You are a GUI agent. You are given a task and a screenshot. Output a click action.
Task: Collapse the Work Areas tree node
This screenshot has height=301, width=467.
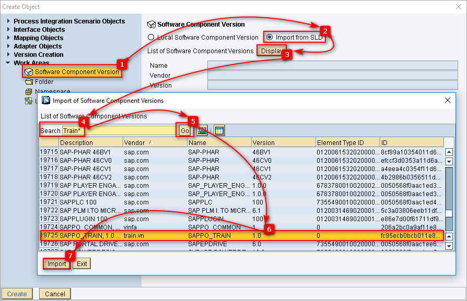point(8,63)
